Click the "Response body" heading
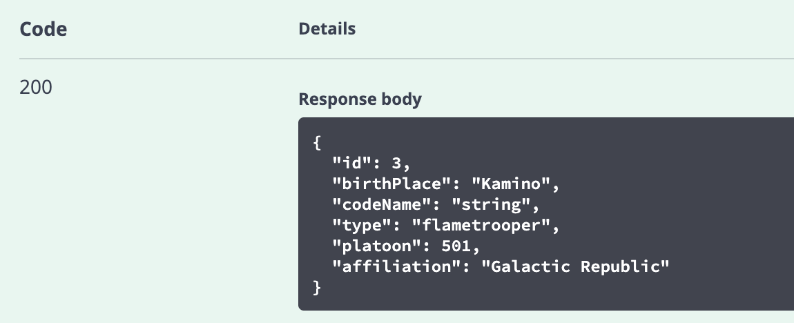Image resolution: width=794 pixels, height=323 pixels. pyautogui.click(x=360, y=99)
